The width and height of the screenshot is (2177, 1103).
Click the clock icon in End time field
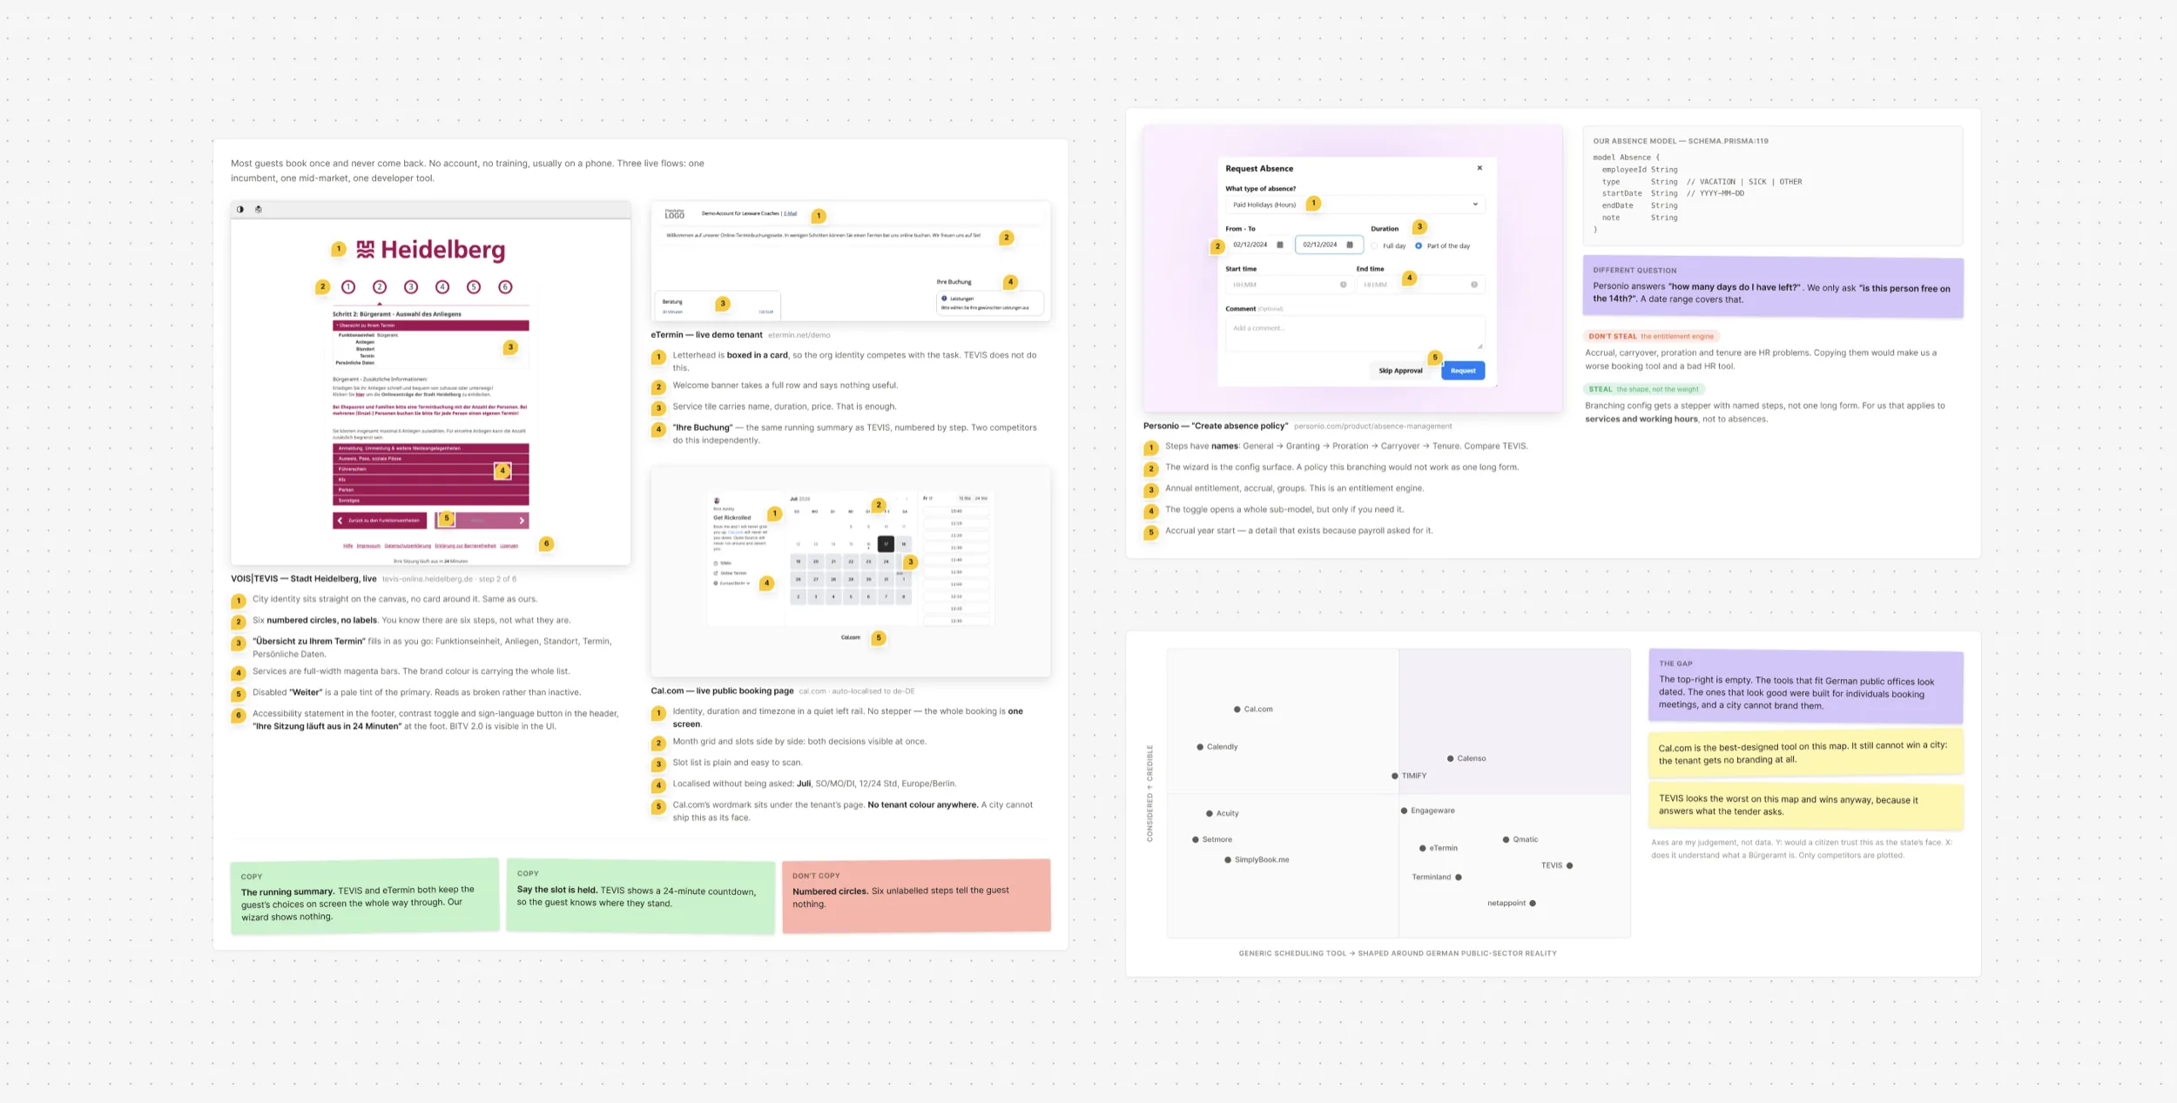pyautogui.click(x=1474, y=285)
